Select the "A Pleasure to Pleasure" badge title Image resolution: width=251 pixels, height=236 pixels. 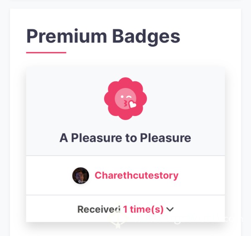[125, 138]
